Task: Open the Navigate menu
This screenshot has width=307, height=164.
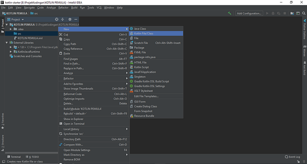Action: (x=29, y=8)
